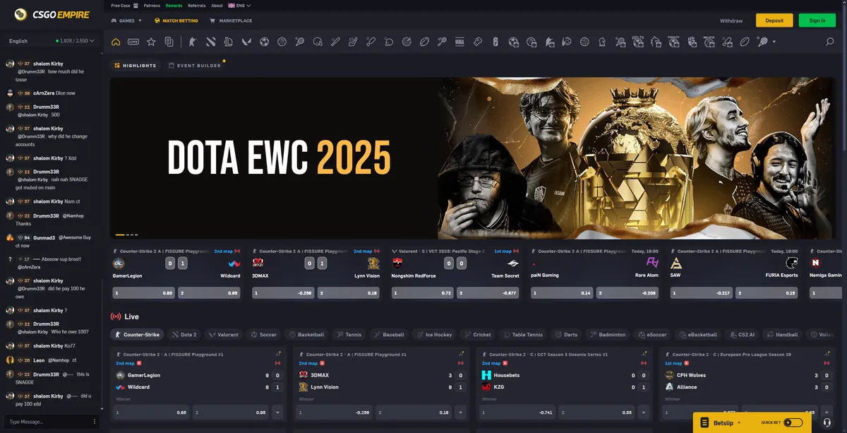Open the GAMES dropdown menu
The image size is (847, 433).
(x=126, y=20)
